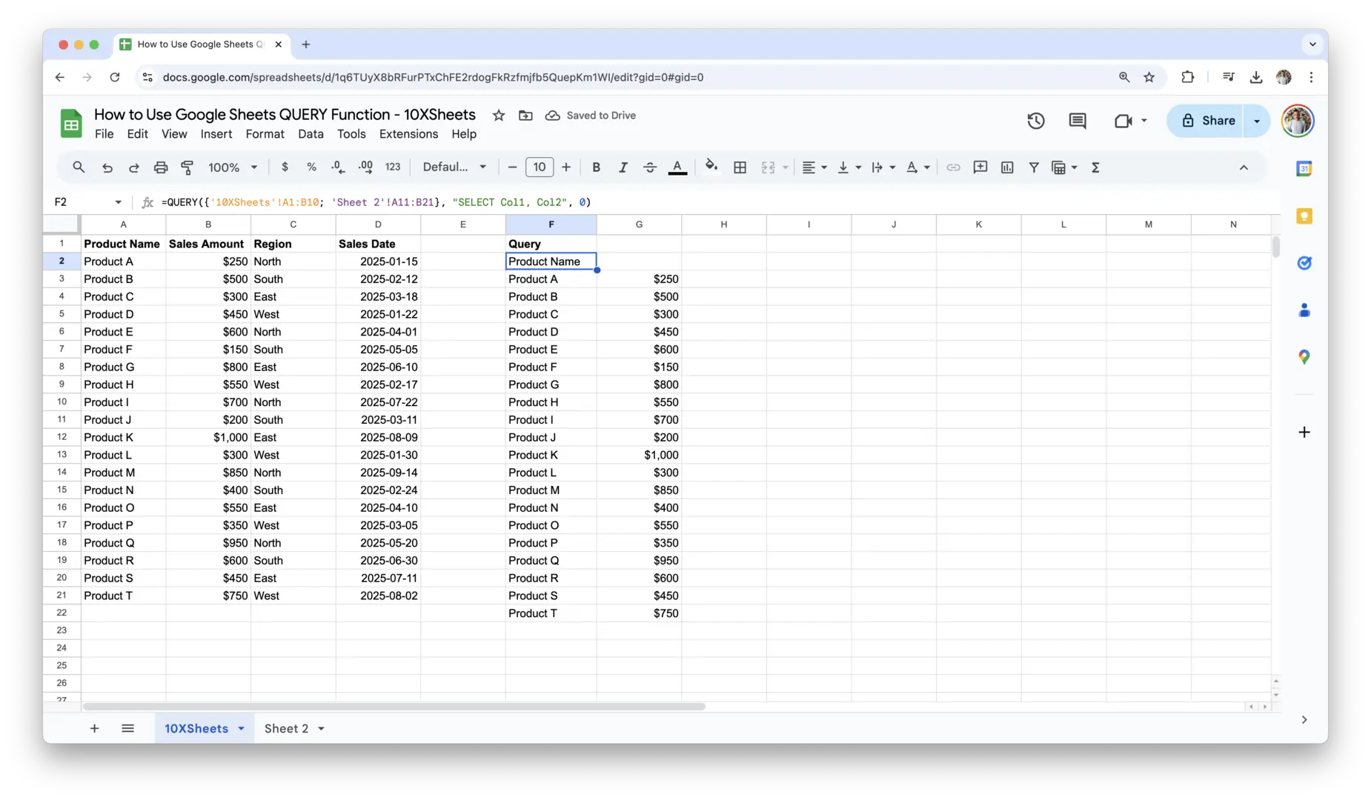
Task: Open the Insert menu
Action: 216,134
